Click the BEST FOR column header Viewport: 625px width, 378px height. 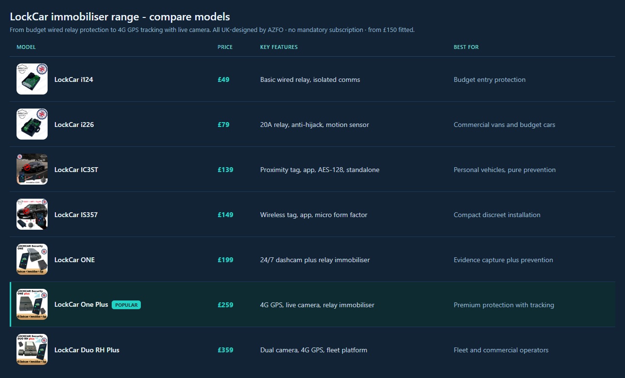pyautogui.click(x=466, y=47)
